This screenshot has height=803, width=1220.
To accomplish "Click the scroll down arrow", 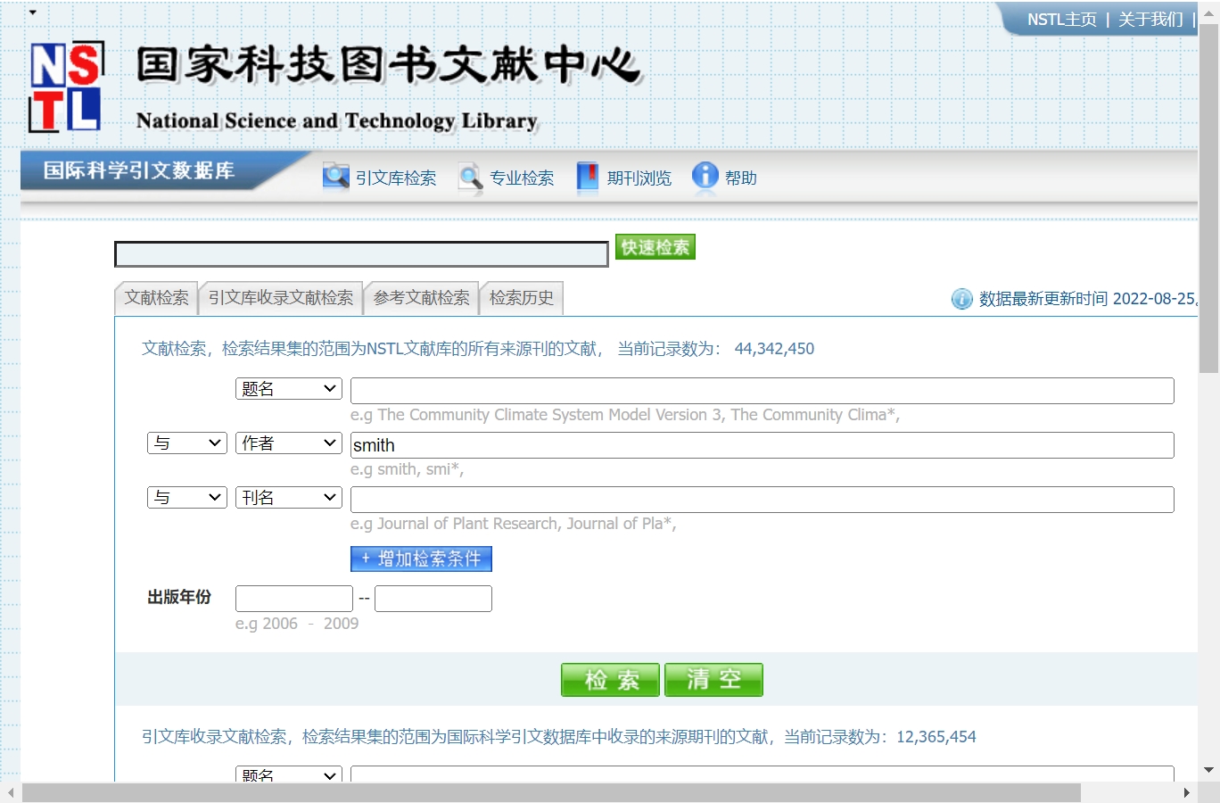I will [x=1209, y=770].
